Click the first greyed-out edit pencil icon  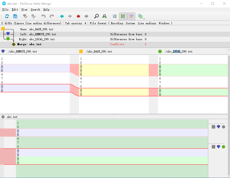(25, 16)
